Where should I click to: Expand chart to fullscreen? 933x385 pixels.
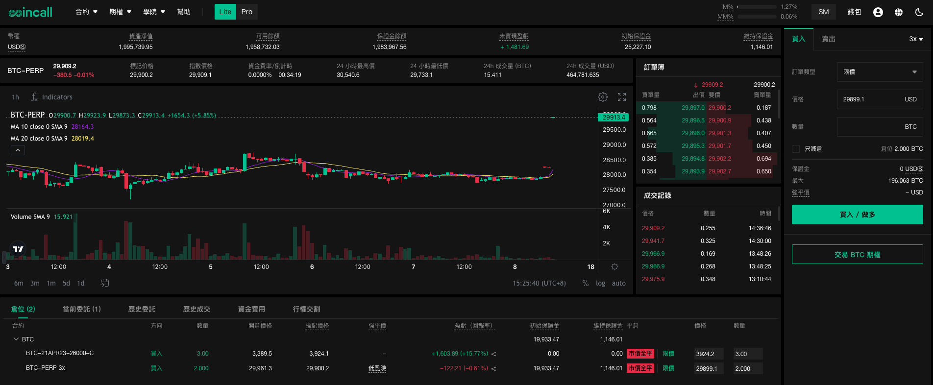pos(622,97)
